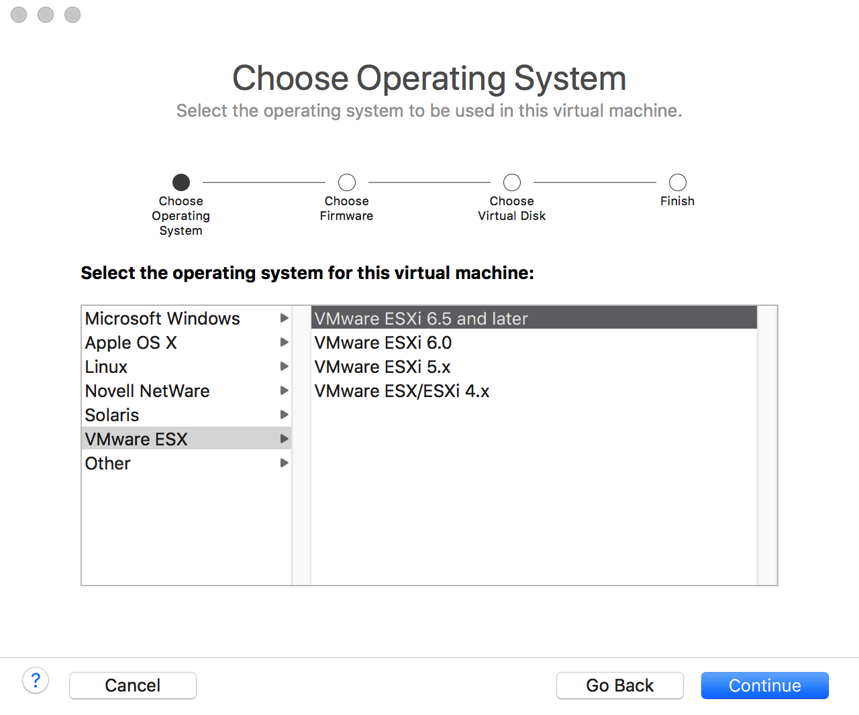Click the Choose Operating System step circle
The height and width of the screenshot is (715, 859).
pyautogui.click(x=181, y=182)
